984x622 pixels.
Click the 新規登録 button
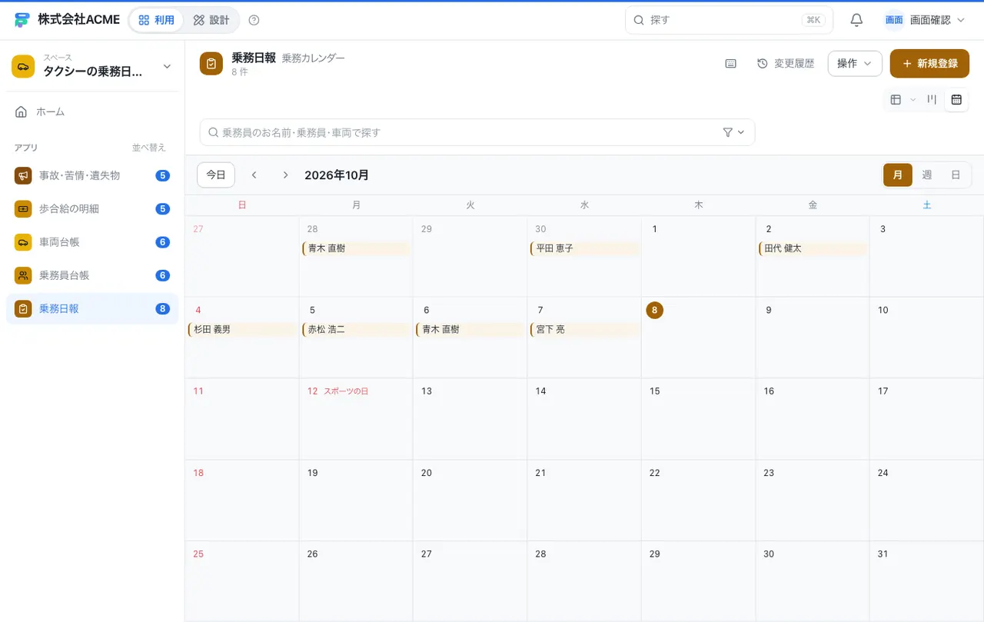pos(929,64)
